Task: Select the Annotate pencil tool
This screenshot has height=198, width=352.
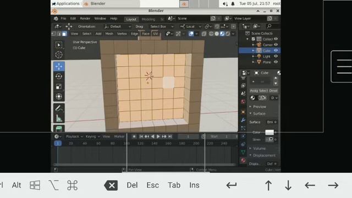Action: [x=59, y=108]
